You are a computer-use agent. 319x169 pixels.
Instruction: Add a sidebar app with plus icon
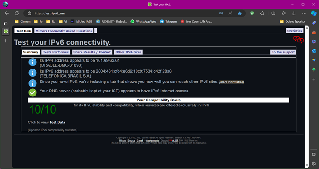pyautogui.click(x=314, y=79)
